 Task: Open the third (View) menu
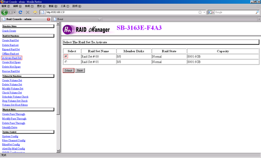[29, 6]
